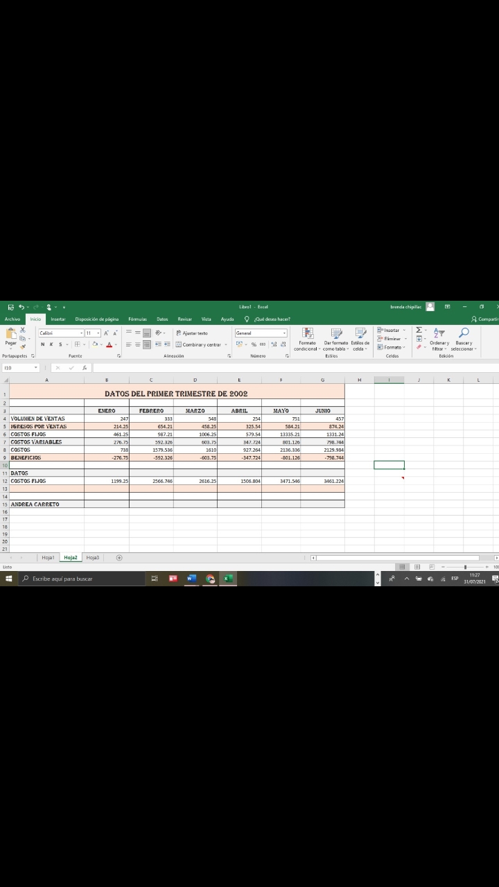Launch Word from the Windows taskbar
The width and height of the screenshot is (499, 887).
click(191, 579)
